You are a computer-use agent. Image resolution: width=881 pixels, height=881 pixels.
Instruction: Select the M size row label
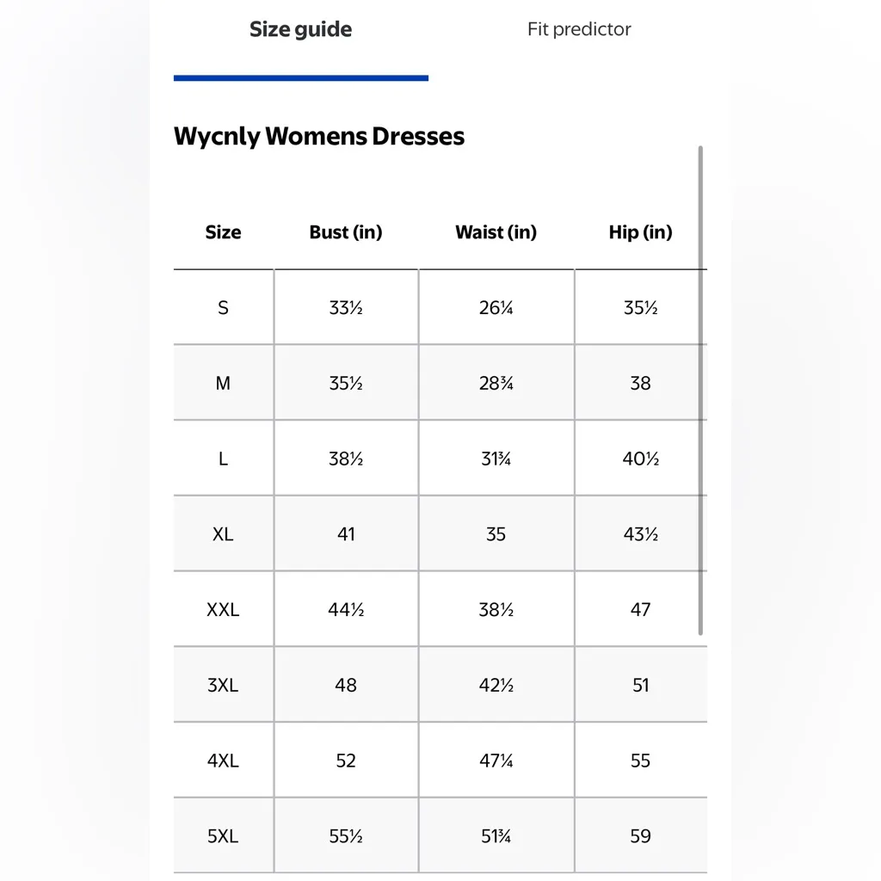click(x=223, y=383)
